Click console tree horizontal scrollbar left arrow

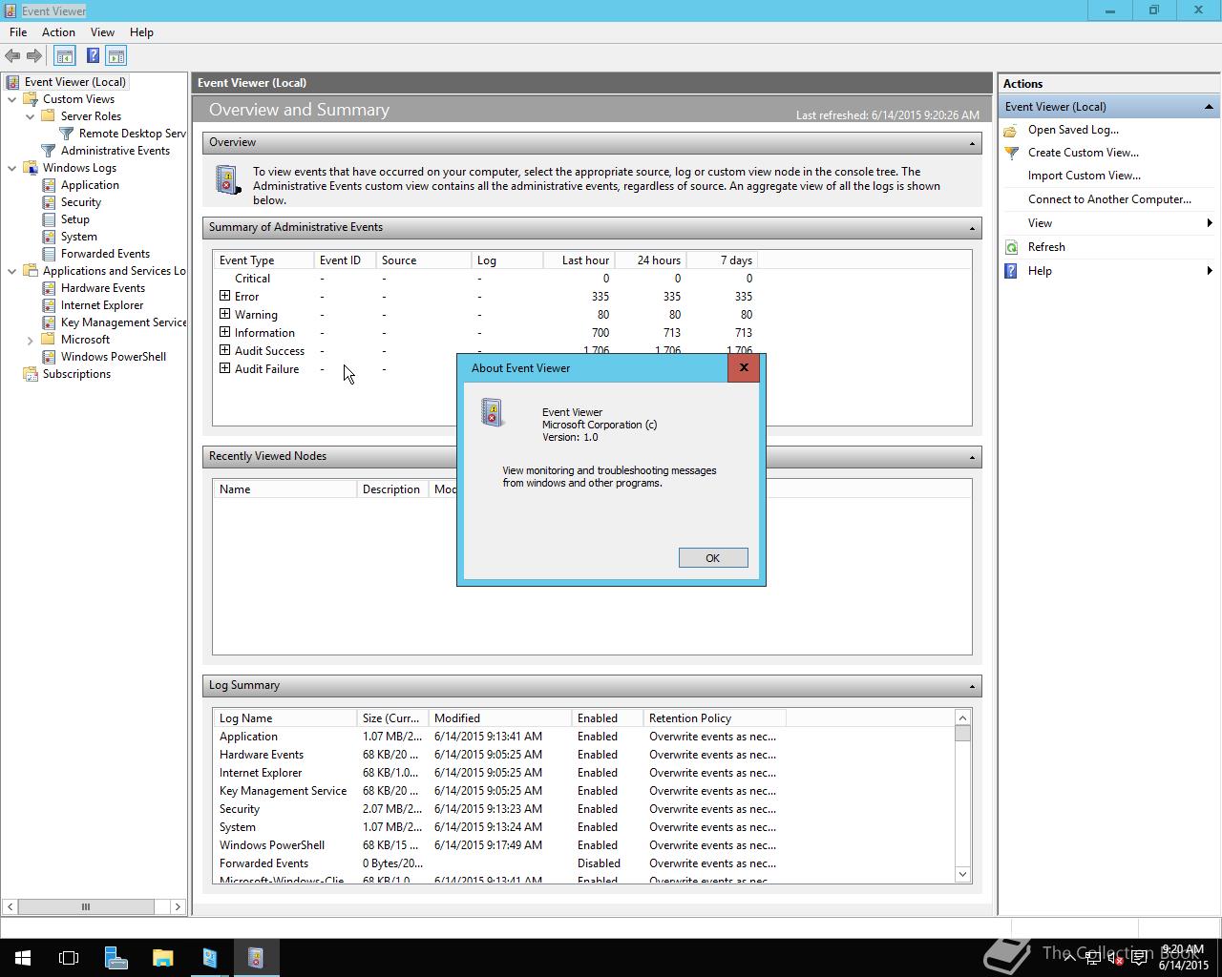tap(10, 907)
